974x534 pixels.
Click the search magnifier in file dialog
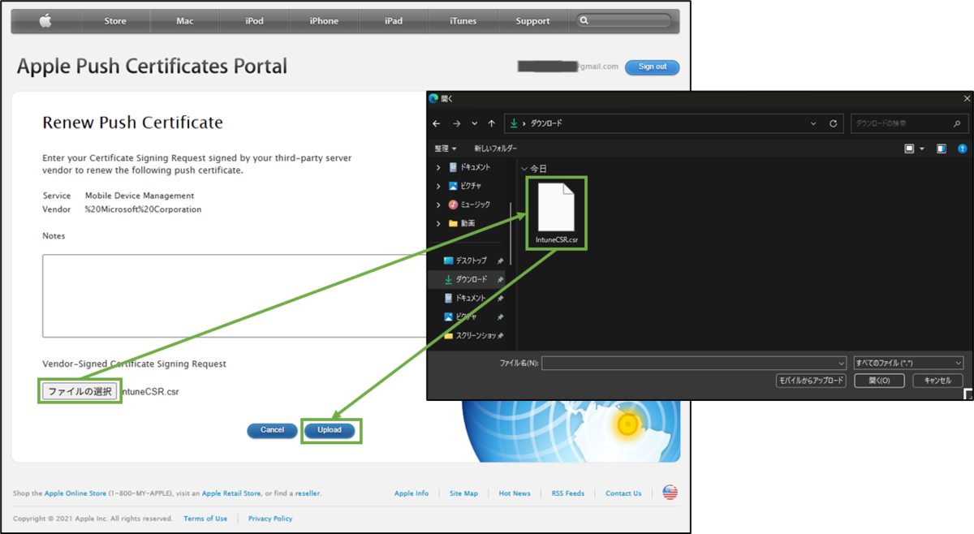(x=958, y=123)
